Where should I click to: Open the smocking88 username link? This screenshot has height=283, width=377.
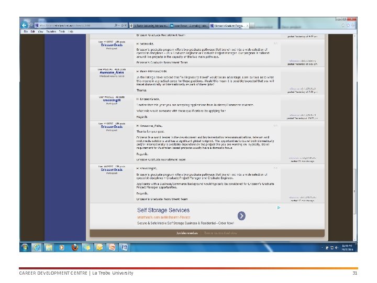click(x=112, y=100)
